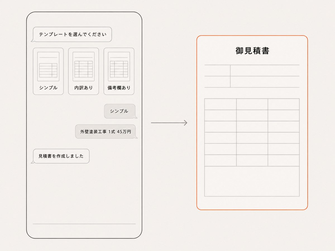Screen dimensions: 335x251
Task: Open the generated 御見積書 document preview
Action: coord(252,123)
